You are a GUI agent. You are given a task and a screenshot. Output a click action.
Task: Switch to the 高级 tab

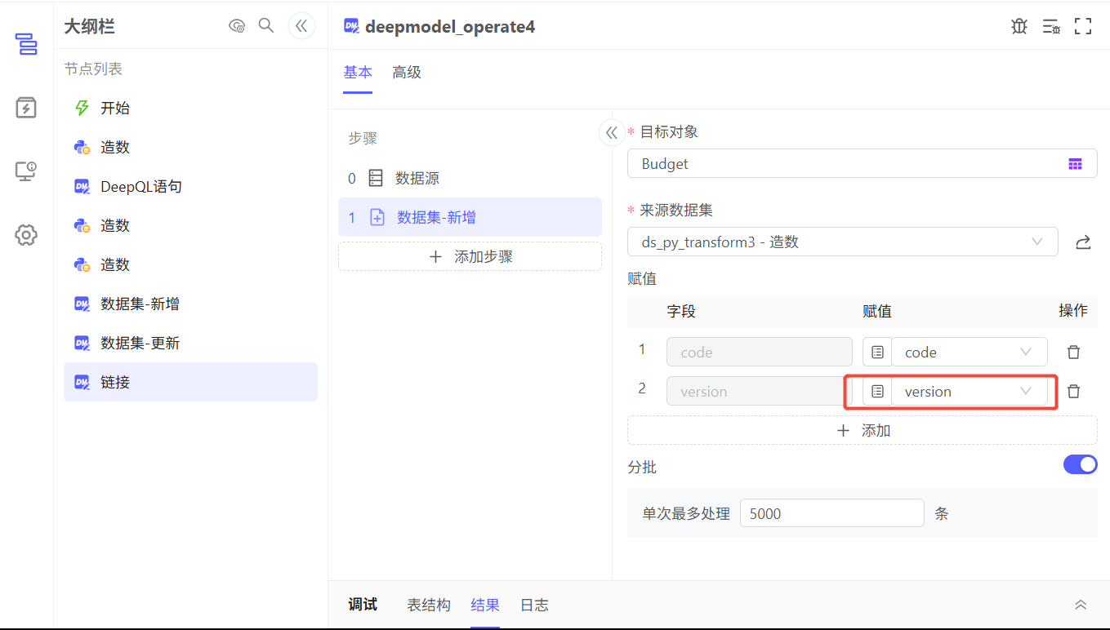point(407,73)
